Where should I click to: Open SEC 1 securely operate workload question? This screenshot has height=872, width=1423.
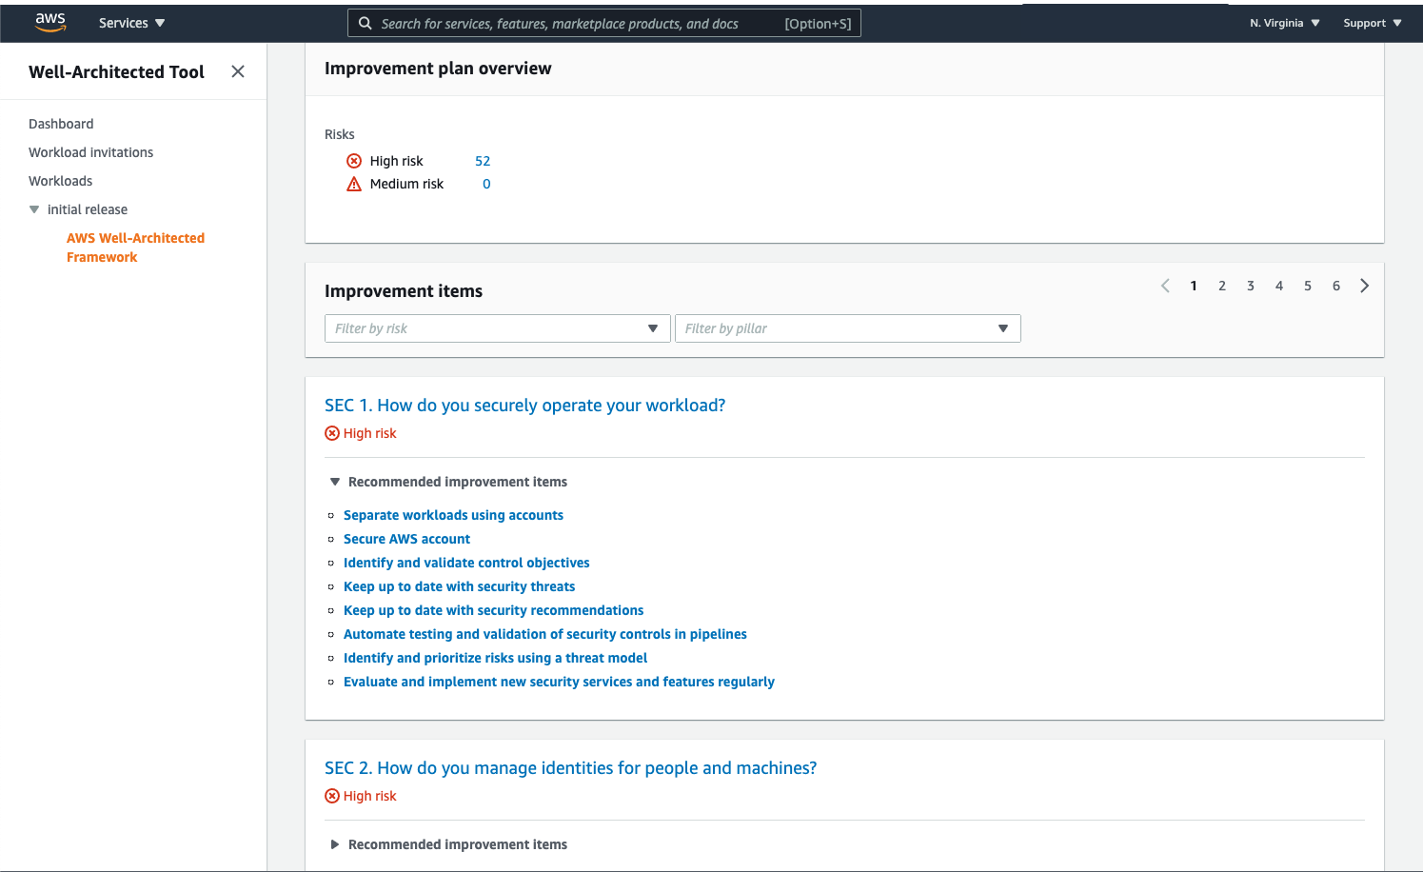[524, 406]
